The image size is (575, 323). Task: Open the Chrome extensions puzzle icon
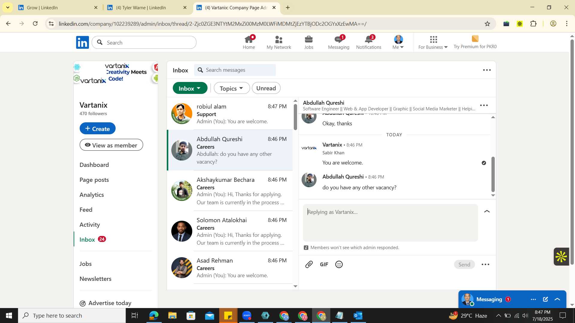coord(533,24)
